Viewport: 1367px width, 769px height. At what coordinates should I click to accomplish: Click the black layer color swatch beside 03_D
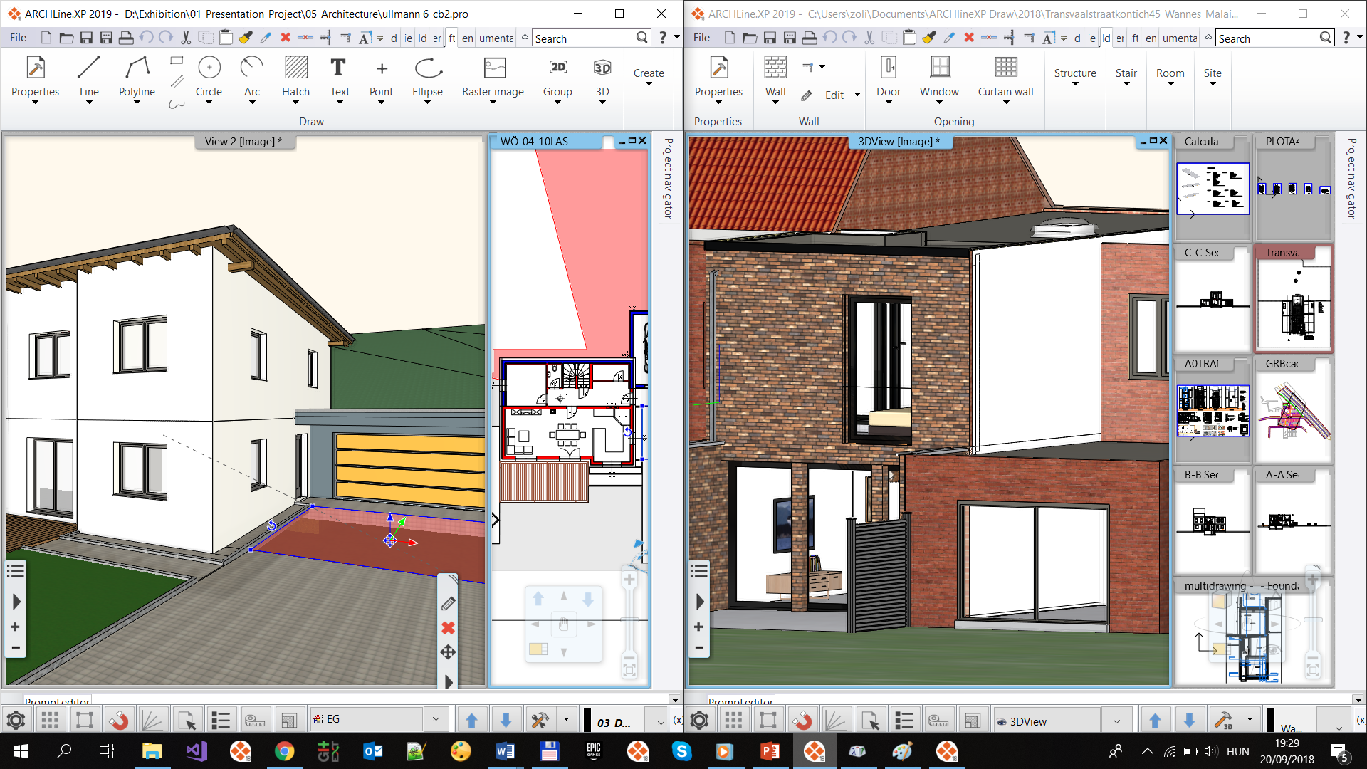point(587,721)
